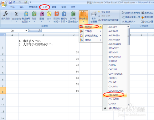This screenshot has width=154, height=120.
Task: Click Trace Precedents (追踪引用单元格)
Action: click(x=131, y=13)
